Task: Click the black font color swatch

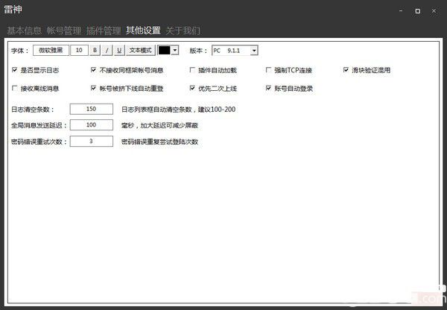Action: [165, 50]
